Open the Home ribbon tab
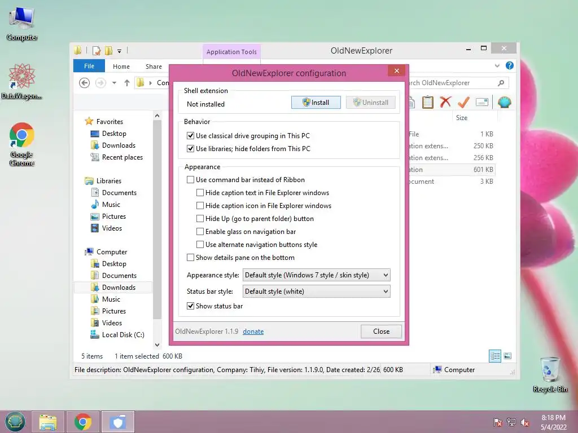Image resolution: width=578 pixels, height=433 pixels. point(121,67)
